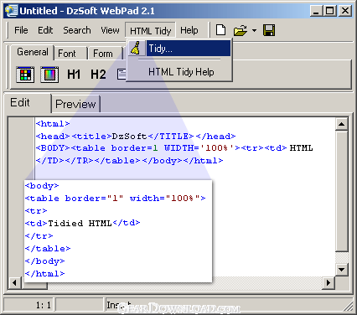
Task: Switch to the Form tab
Action: (x=103, y=54)
